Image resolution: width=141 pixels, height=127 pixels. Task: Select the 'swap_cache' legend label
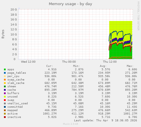pyautogui.click(x=16, y=80)
